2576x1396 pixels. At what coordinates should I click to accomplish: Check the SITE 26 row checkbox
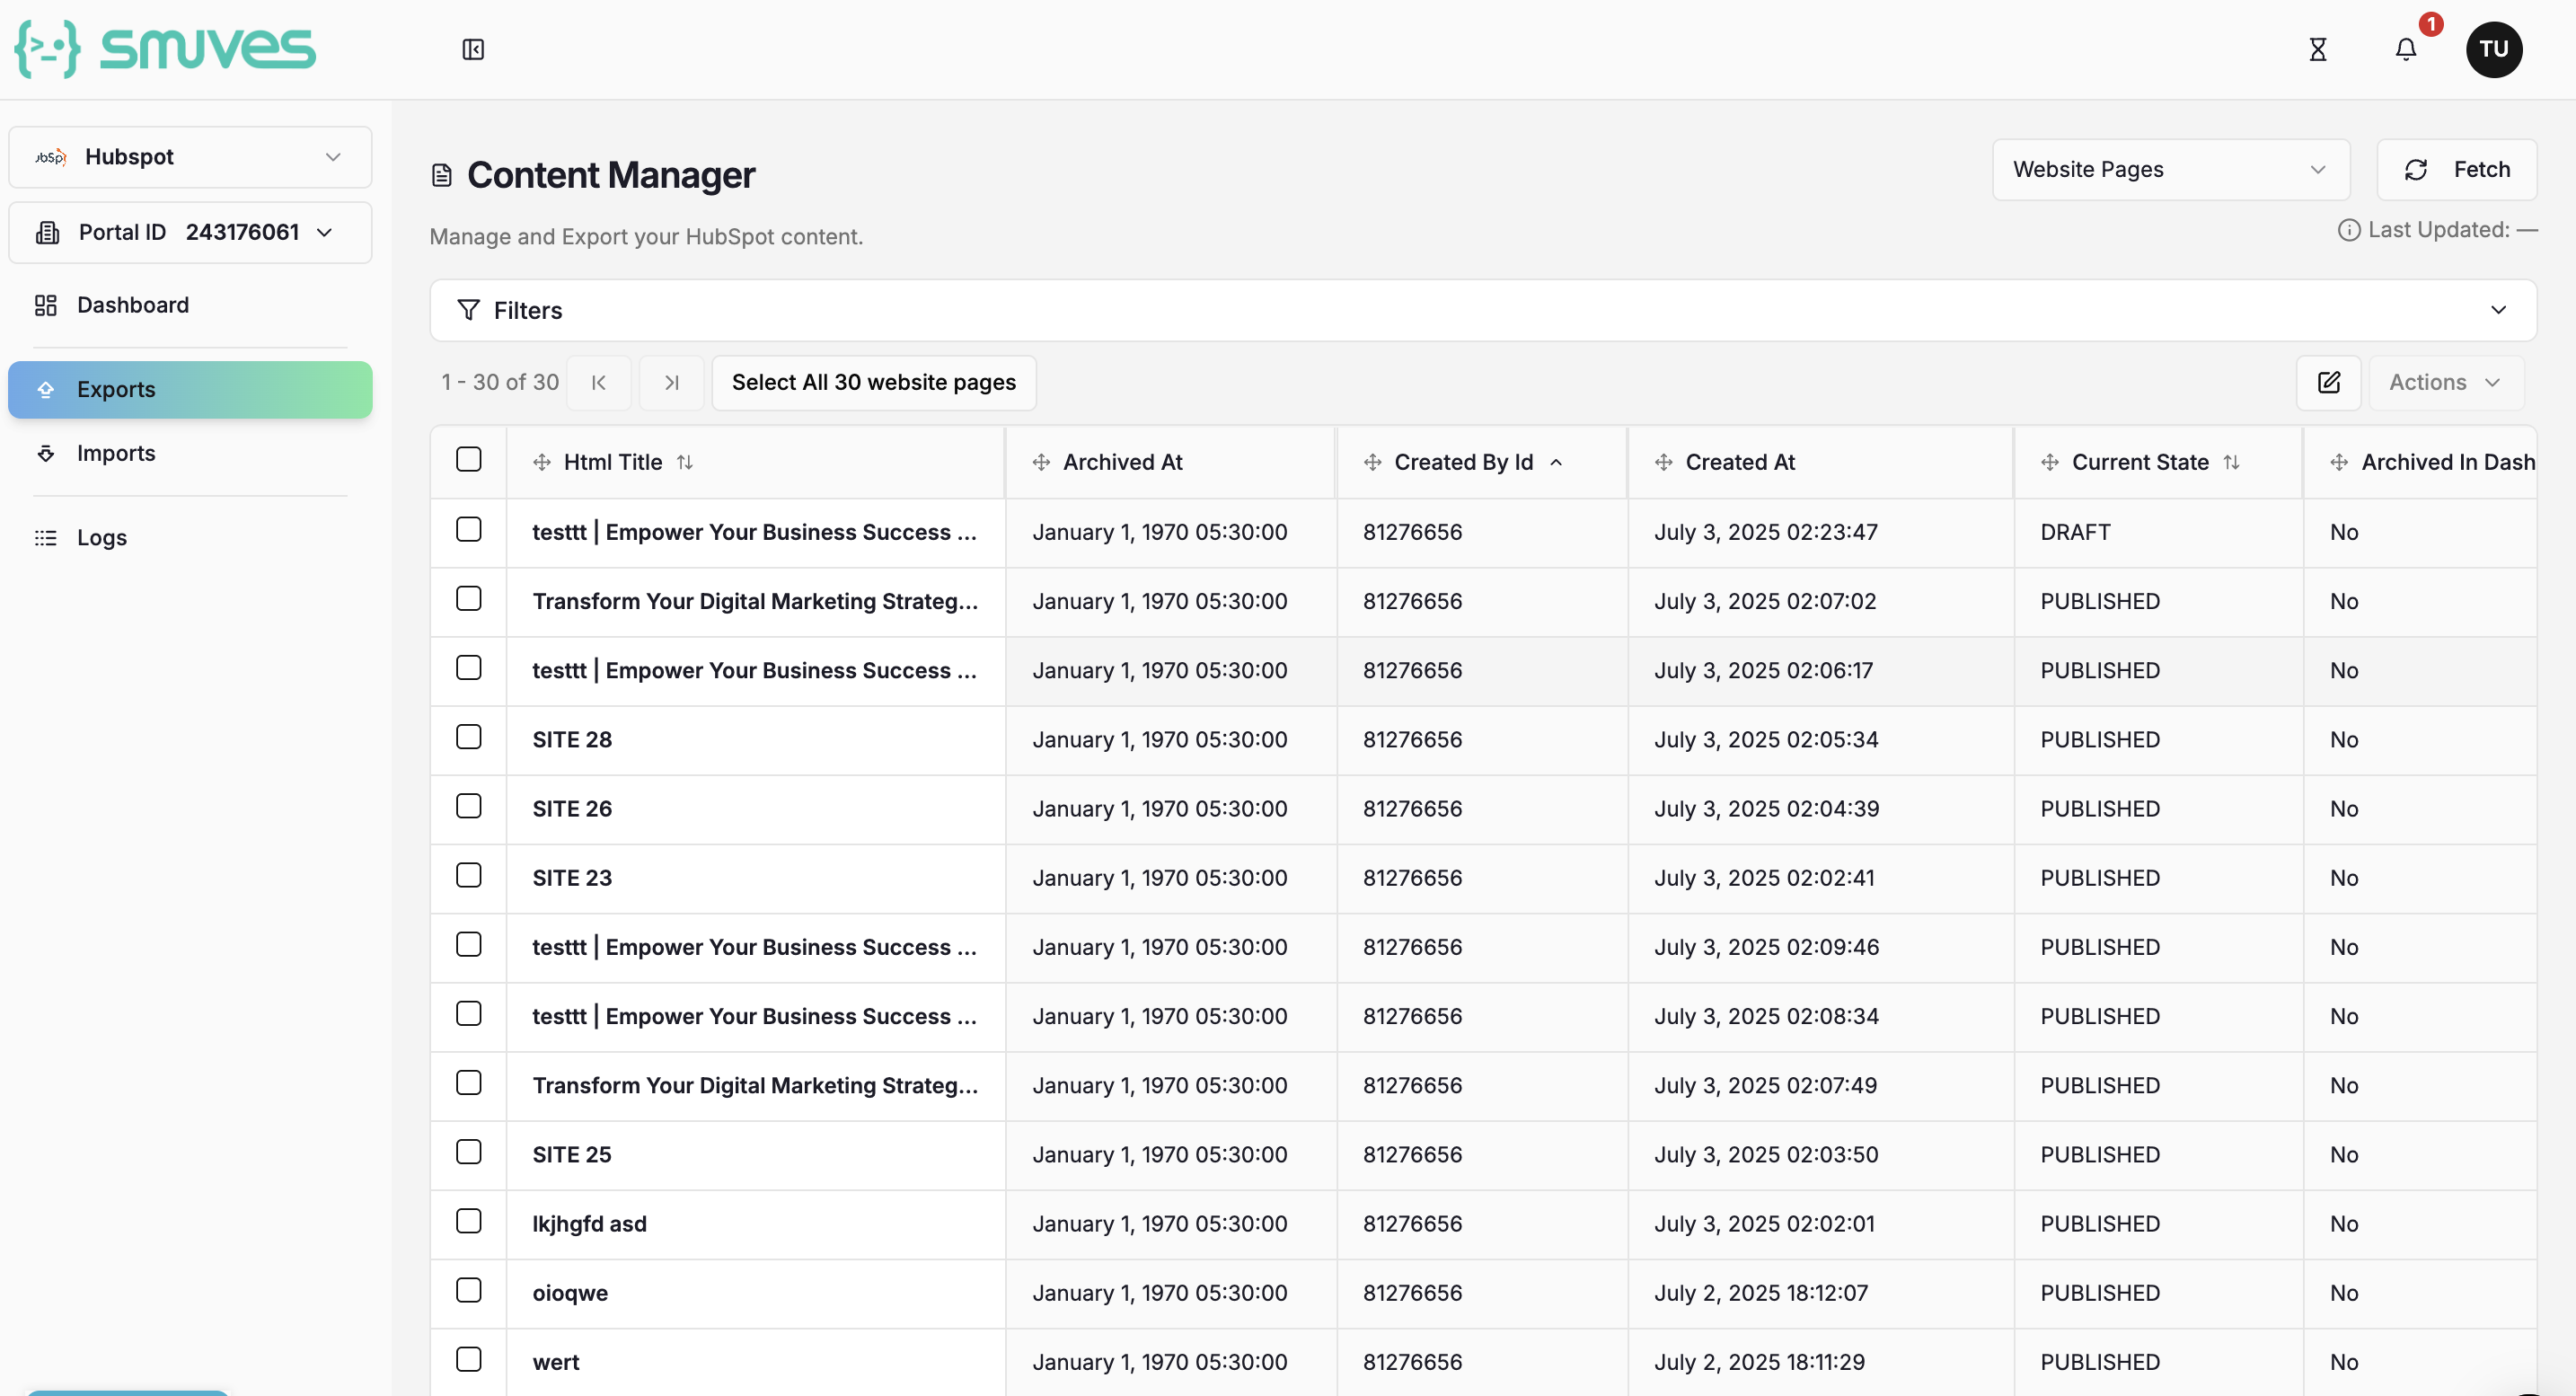coord(468,806)
